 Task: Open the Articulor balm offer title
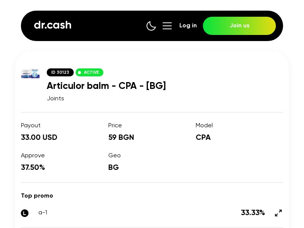[106, 86]
